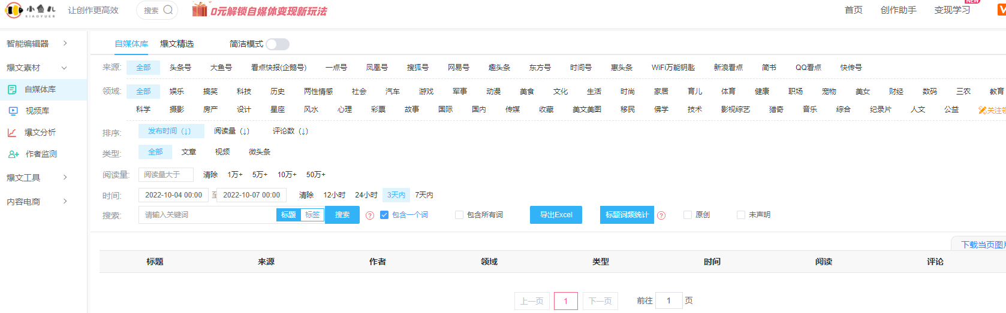Switch to the 爆文精选 tab
This screenshot has height=313, width=1006.
tap(177, 44)
